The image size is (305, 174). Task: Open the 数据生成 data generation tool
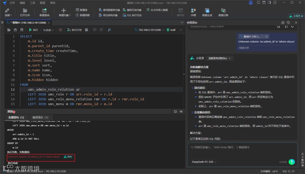click(x=207, y=12)
